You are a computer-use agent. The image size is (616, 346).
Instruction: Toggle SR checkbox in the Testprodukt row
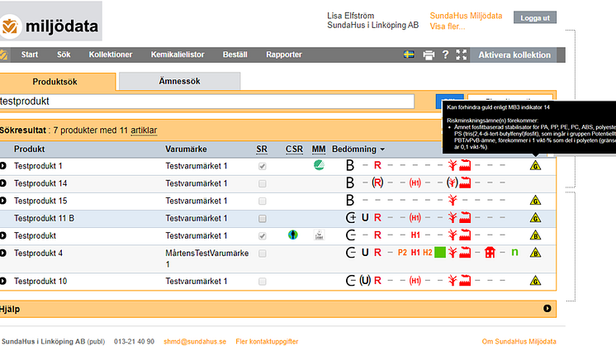[x=262, y=236]
